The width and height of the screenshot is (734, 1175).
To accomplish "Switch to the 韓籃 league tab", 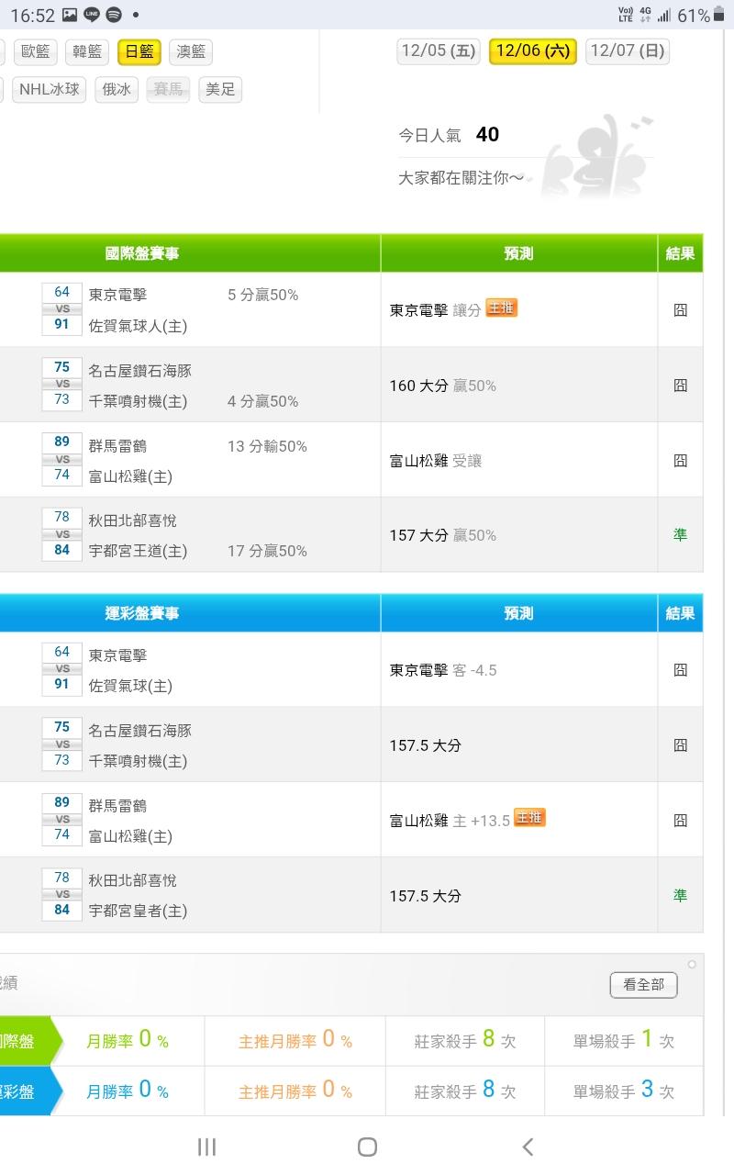I will (87, 52).
